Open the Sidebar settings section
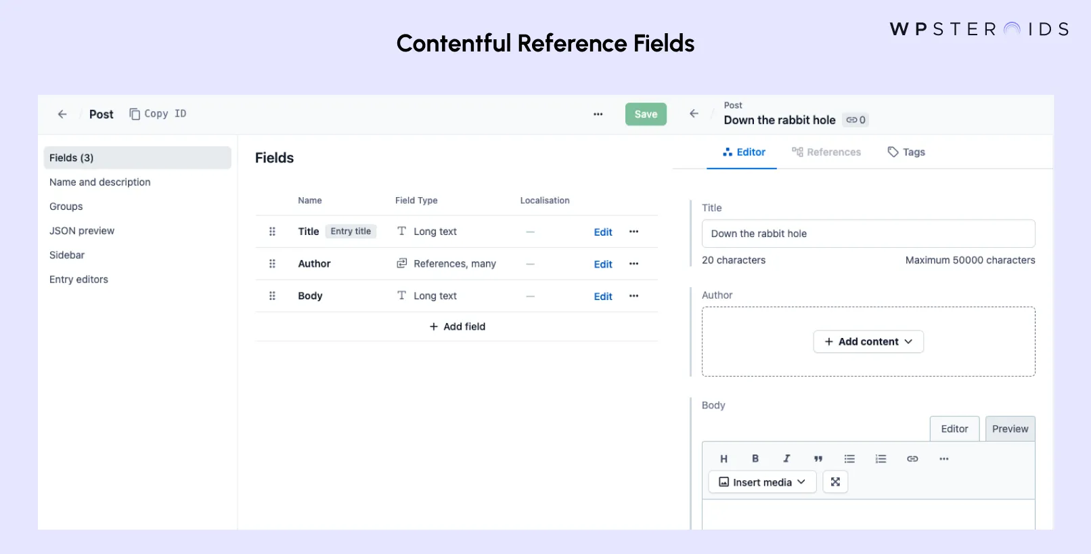The image size is (1091, 554). [x=67, y=255]
